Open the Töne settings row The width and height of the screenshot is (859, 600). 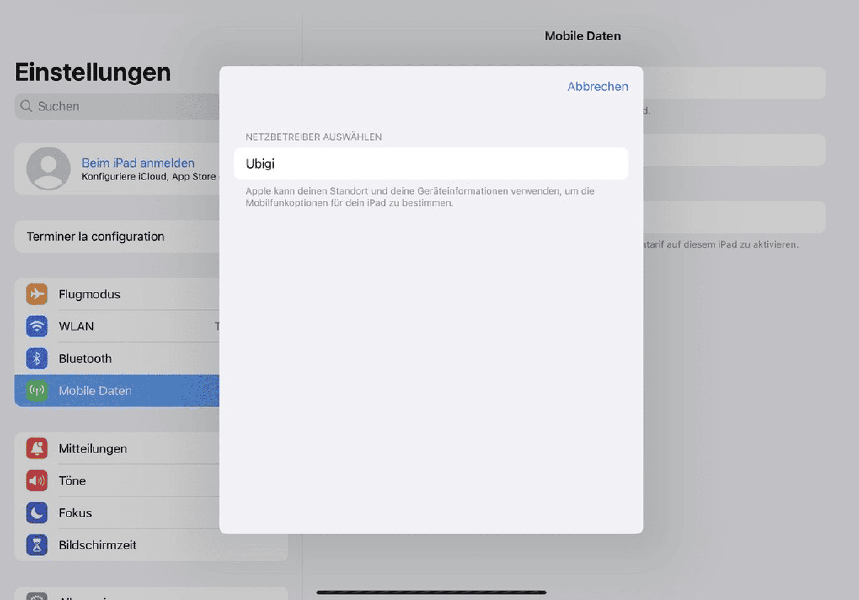point(117,480)
